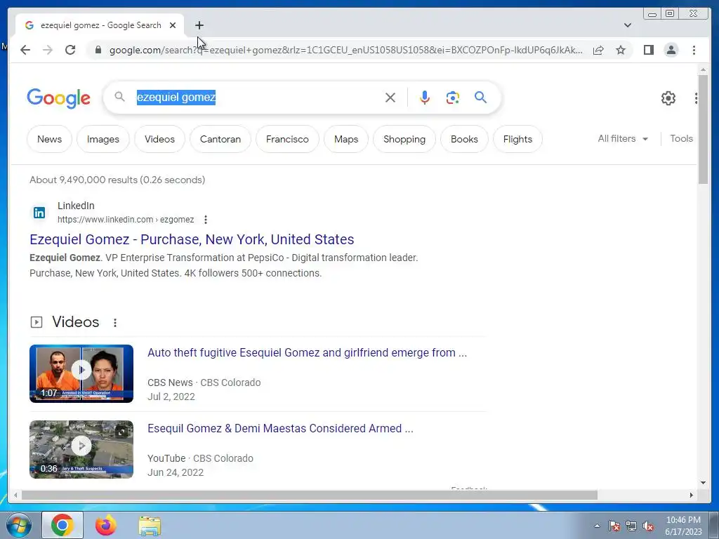The image size is (719, 539).
Task: Clear the search query with X
Action: [390, 97]
